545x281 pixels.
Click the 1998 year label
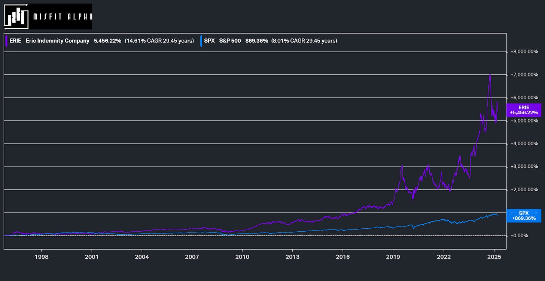41,257
